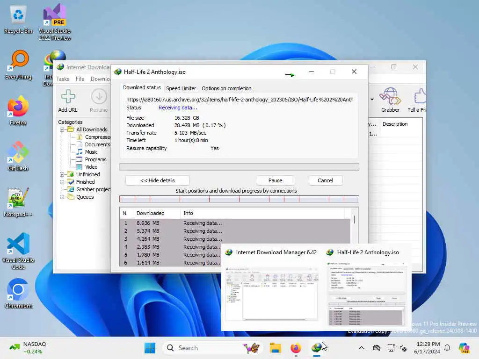Click the taskbar Search box
Screen dimensions: 479x359
213,348
